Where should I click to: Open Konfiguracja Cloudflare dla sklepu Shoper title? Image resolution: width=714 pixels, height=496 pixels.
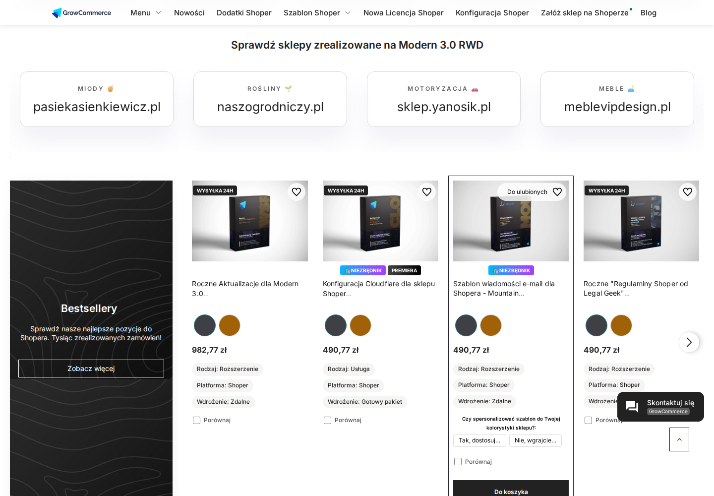379,289
